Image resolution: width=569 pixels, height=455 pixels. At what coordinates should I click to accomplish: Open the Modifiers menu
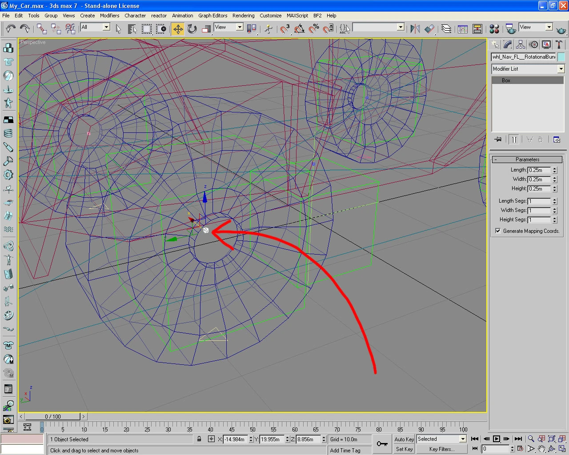click(x=109, y=16)
